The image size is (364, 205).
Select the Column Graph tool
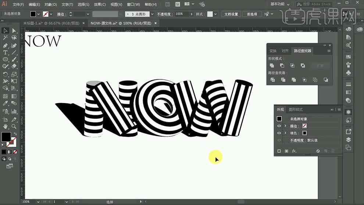tap(14, 111)
